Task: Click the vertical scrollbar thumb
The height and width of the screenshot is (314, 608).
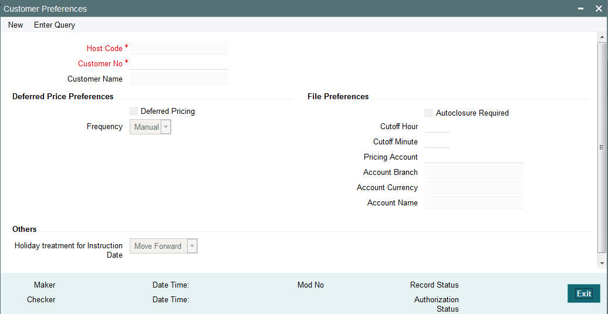Action: [x=602, y=147]
